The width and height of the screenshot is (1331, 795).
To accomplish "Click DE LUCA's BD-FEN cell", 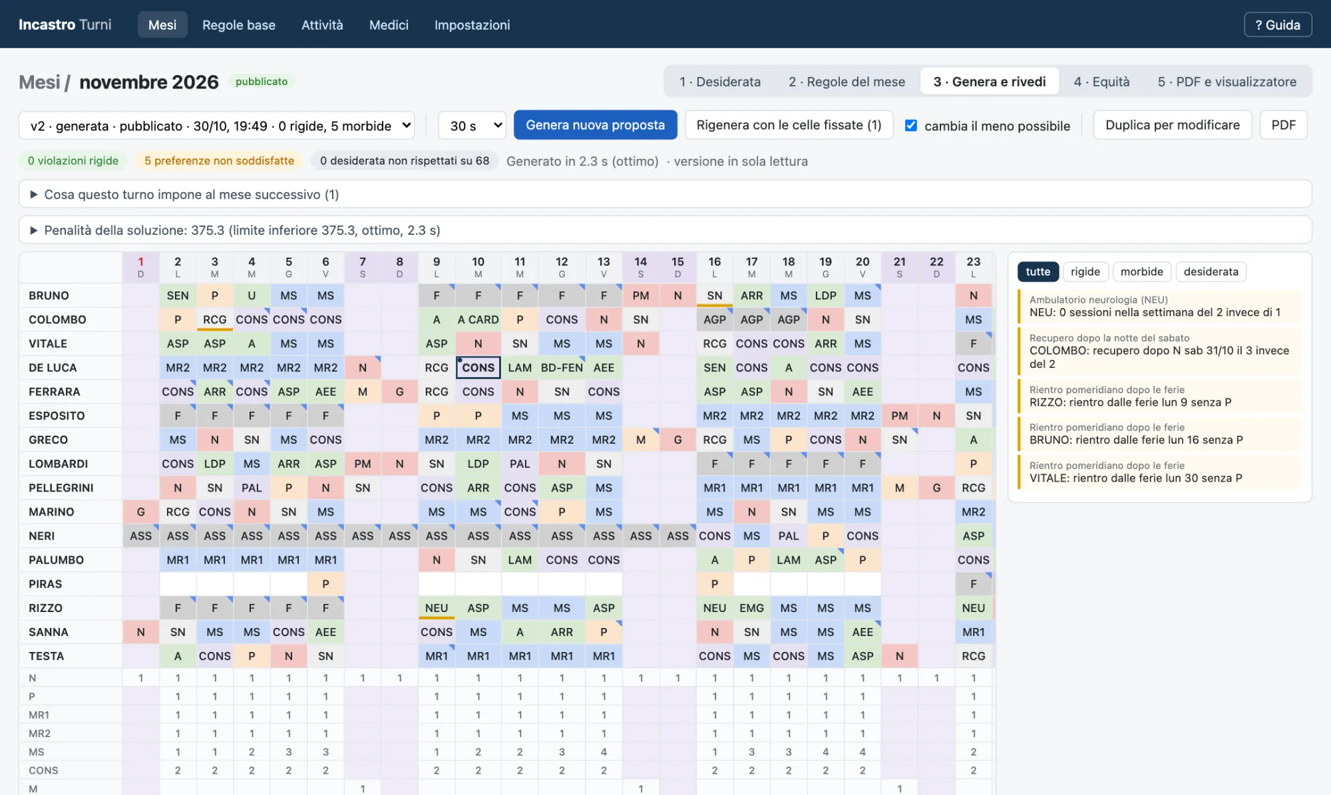I will pos(562,367).
